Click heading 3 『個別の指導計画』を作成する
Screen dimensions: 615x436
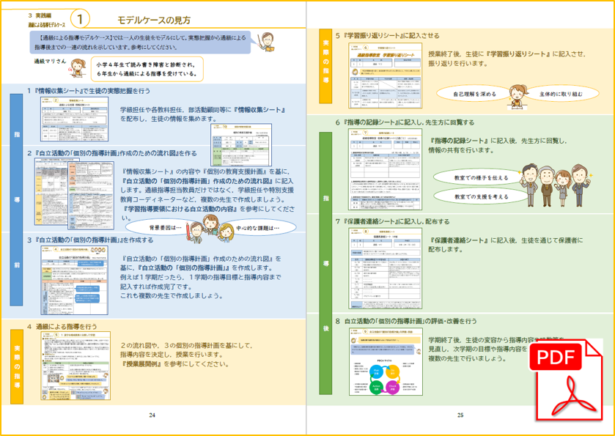click(x=90, y=240)
